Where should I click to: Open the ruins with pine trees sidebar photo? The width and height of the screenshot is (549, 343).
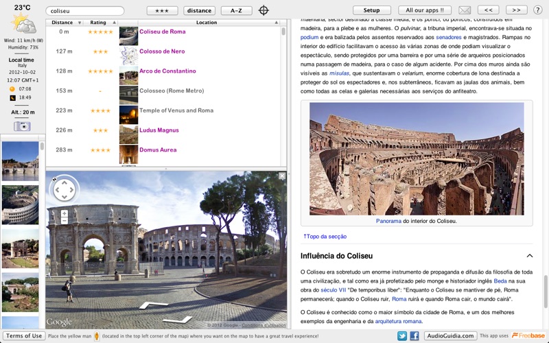click(21, 292)
